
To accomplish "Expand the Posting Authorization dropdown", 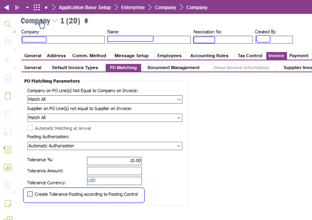I will pyautogui.click(x=179, y=146).
